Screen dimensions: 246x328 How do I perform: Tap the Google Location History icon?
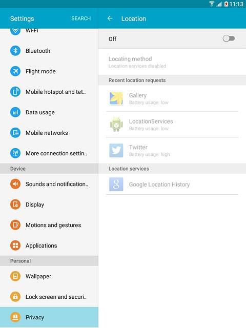(116, 184)
